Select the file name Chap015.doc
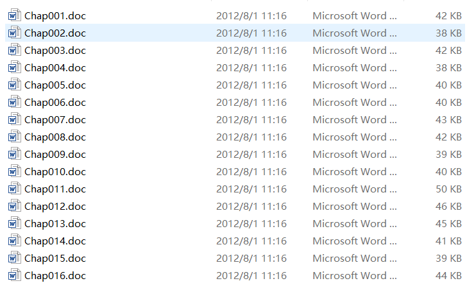The height and width of the screenshot is (290, 467). (55, 258)
